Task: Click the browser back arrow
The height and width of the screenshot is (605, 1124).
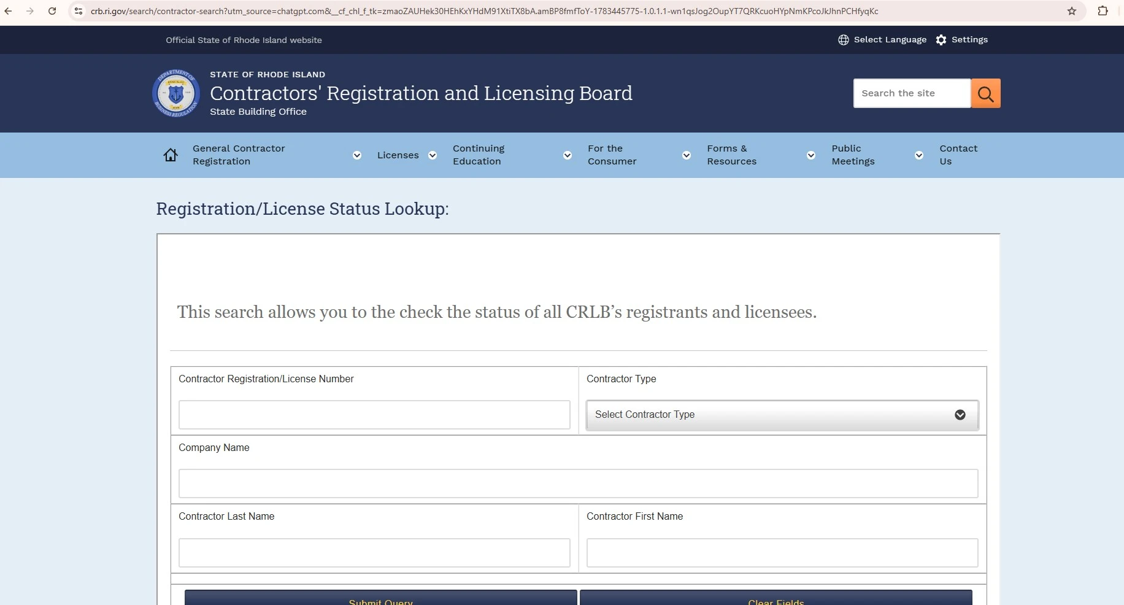Action: pyautogui.click(x=8, y=11)
